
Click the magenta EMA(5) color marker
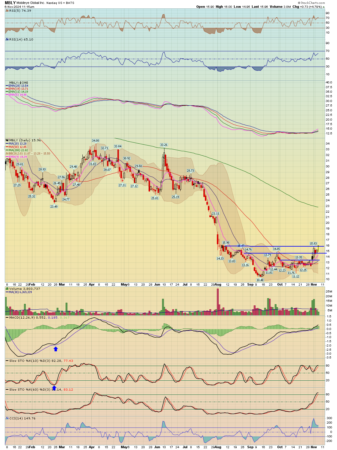[7, 94]
